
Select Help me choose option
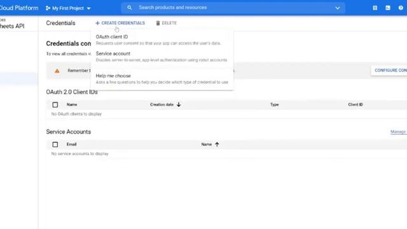coord(162,79)
